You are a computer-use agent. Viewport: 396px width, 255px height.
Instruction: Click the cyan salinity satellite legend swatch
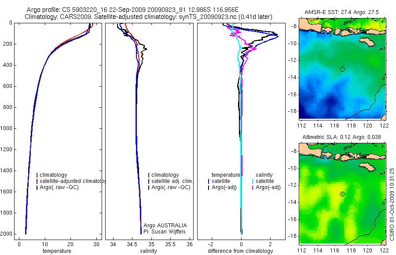(x=252, y=181)
